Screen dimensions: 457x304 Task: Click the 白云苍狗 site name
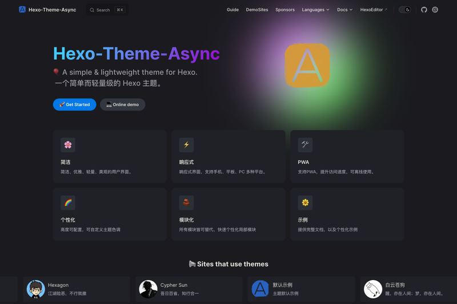[395, 285]
